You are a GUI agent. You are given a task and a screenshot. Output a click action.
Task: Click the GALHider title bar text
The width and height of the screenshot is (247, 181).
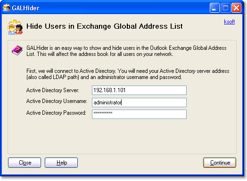(25, 8)
